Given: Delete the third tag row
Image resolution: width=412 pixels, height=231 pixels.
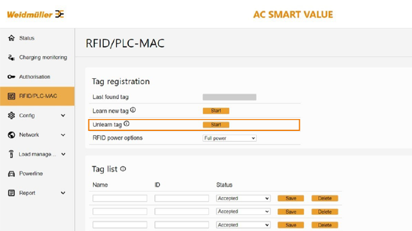Looking at the screenshot, I should [325, 225].
